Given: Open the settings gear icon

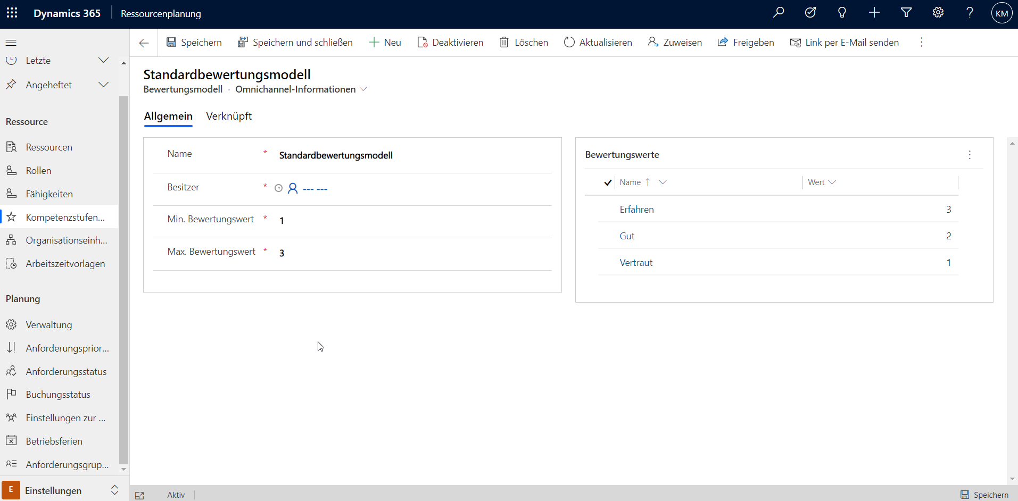Looking at the screenshot, I should (938, 13).
